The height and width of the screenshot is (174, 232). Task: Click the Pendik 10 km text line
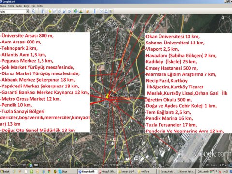coord(16,105)
